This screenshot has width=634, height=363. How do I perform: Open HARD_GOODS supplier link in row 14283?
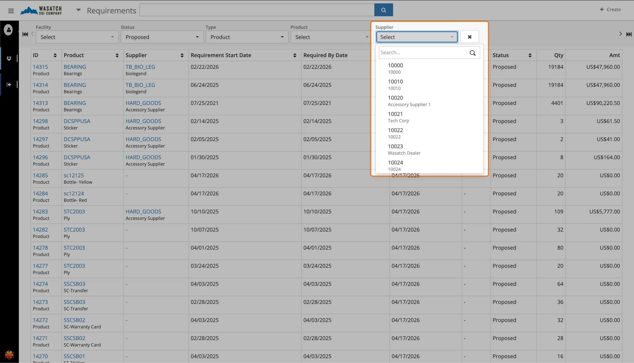[x=143, y=212]
